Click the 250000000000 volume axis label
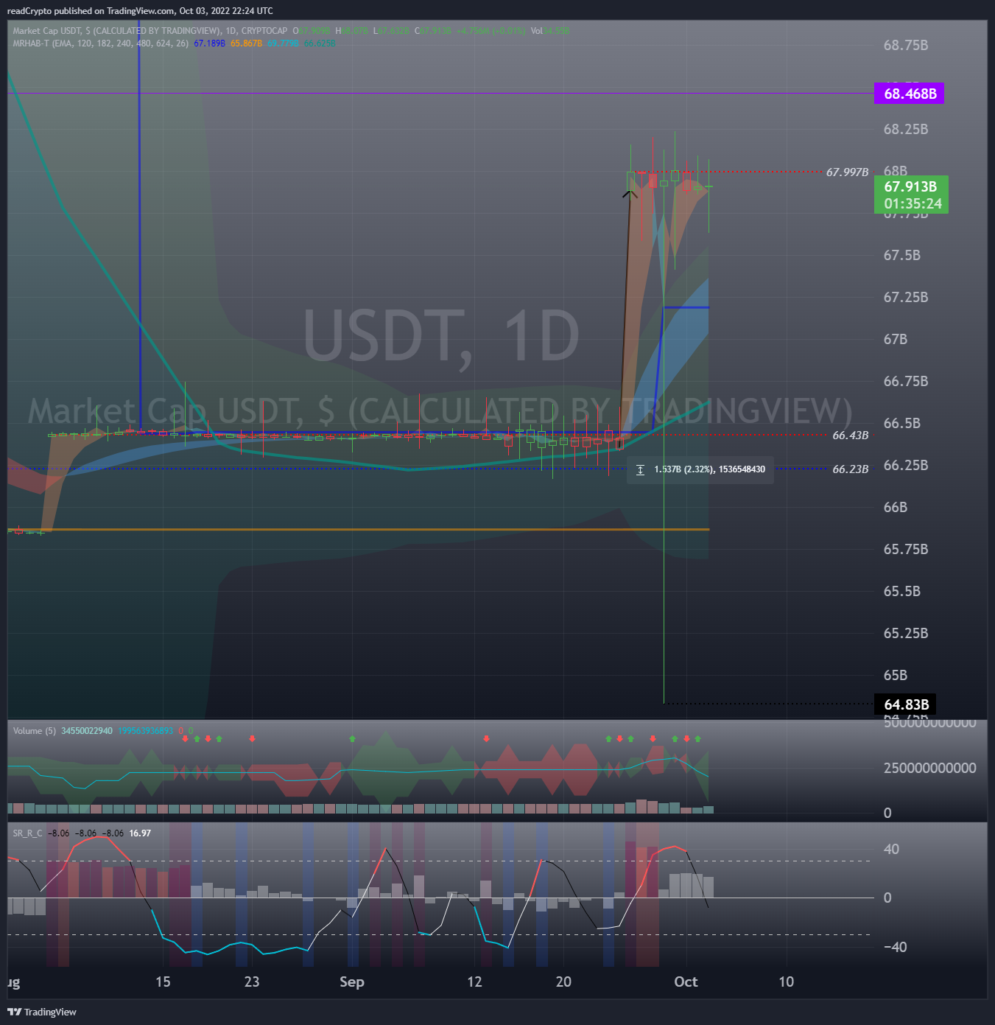The image size is (995, 1025). pos(929,768)
